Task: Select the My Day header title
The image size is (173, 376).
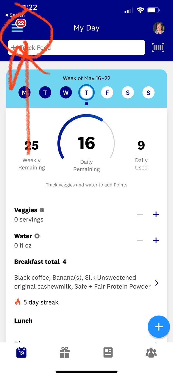Action: 86,28
